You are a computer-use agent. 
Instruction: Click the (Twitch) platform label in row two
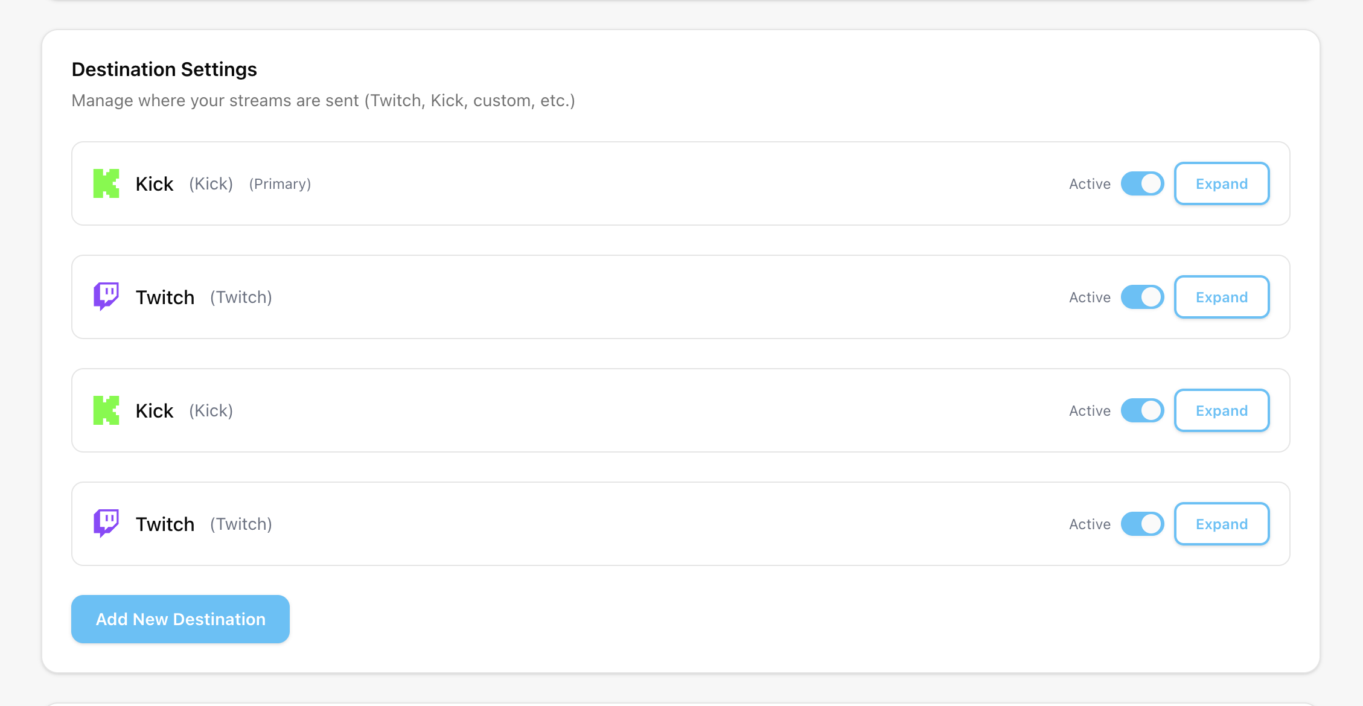pyautogui.click(x=240, y=297)
